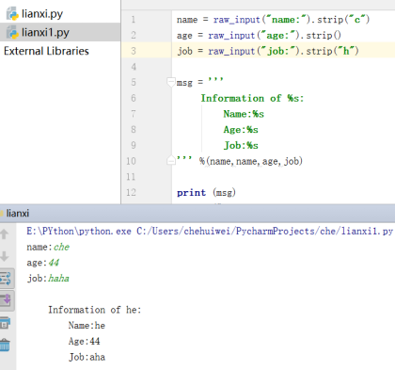Click gutter line number 3
395x370 pixels.
point(134,51)
